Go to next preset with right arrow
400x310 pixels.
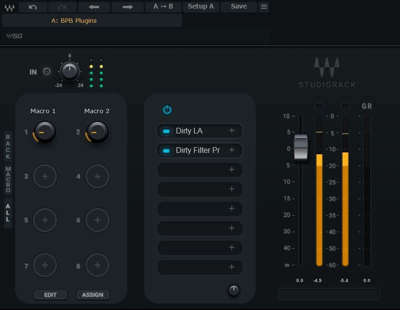127,7
